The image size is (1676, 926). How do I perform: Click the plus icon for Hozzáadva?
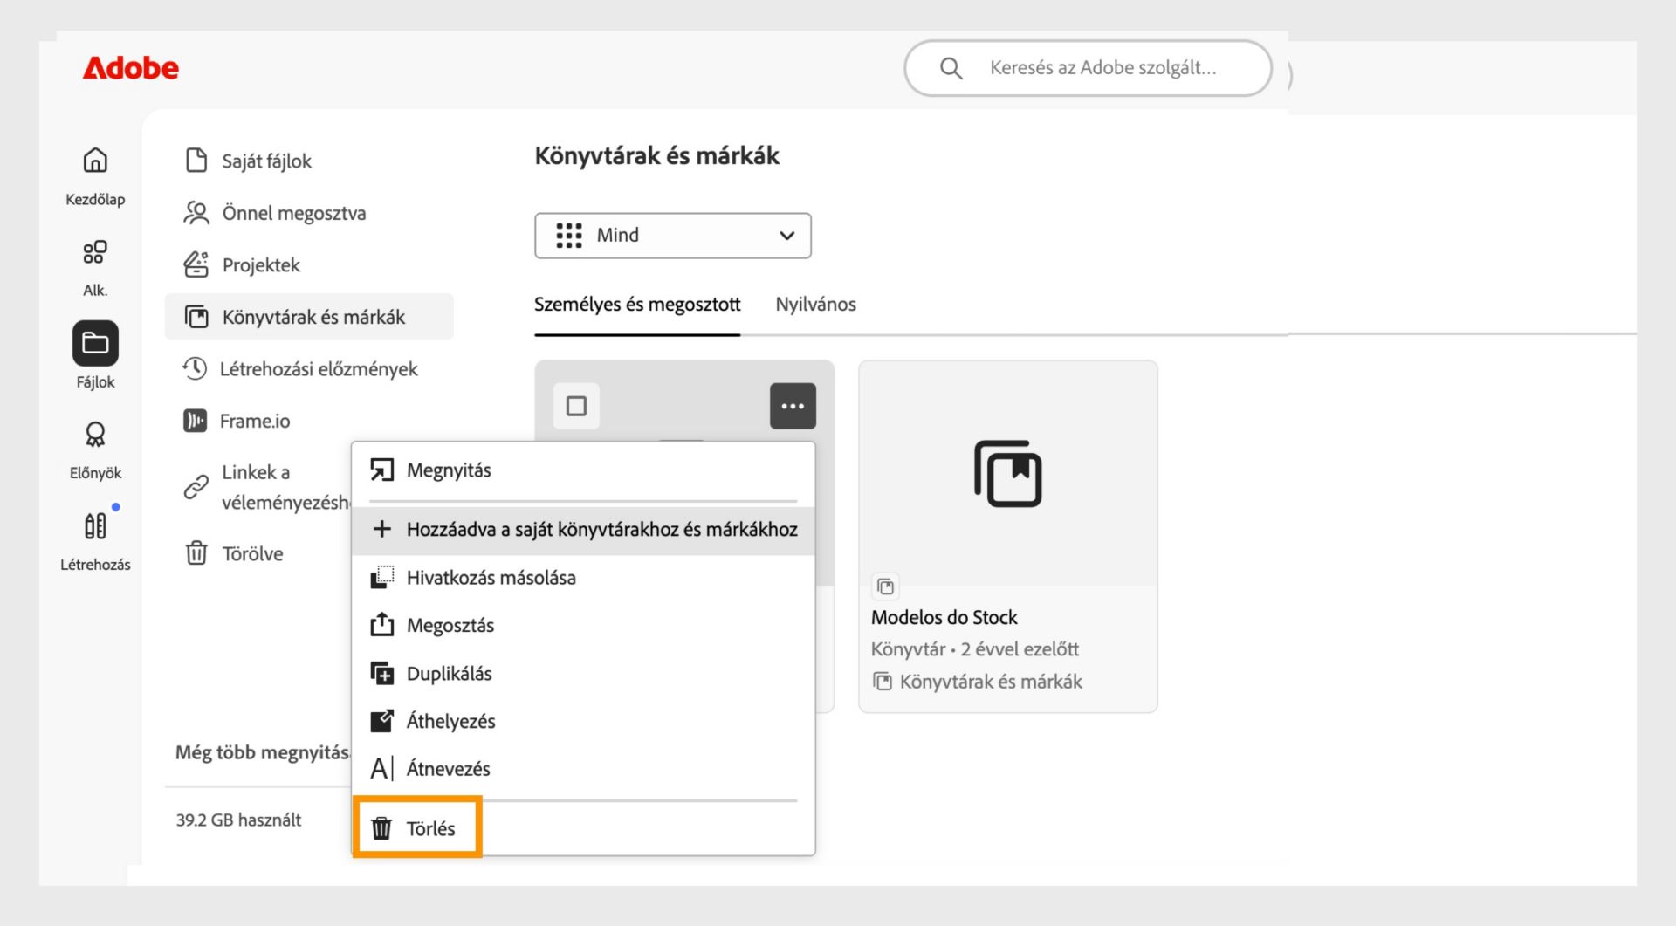click(x=381, y=529)
